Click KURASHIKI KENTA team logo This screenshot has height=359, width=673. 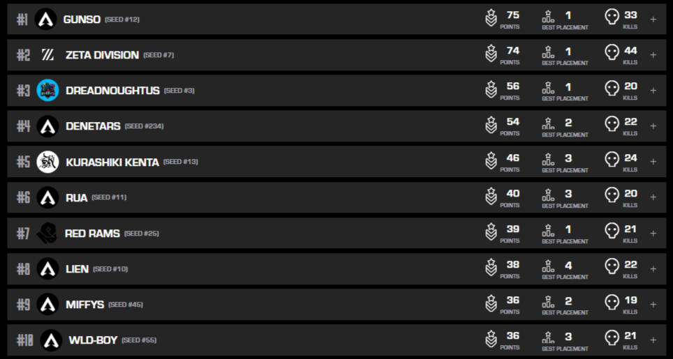[47, 162]
